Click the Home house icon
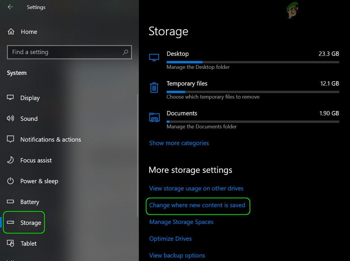The image size is (350, 261). coord(11,32)
